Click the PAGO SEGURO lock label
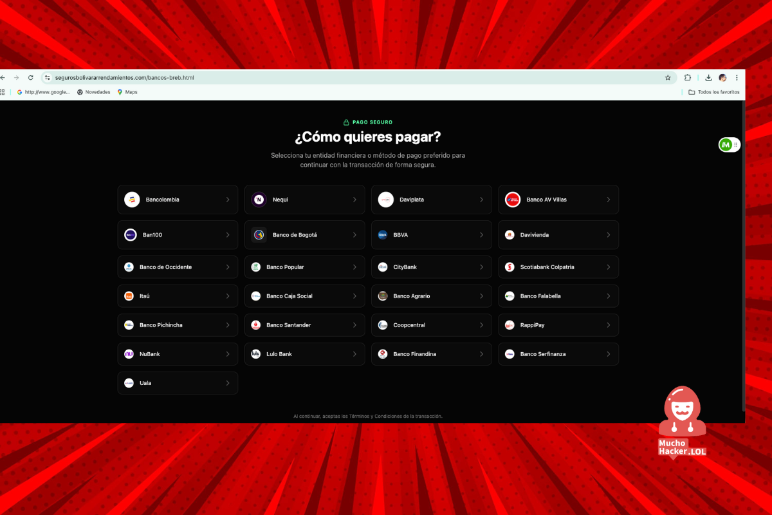Viewport: 772px width, 515px height. [x=368, y=122]
